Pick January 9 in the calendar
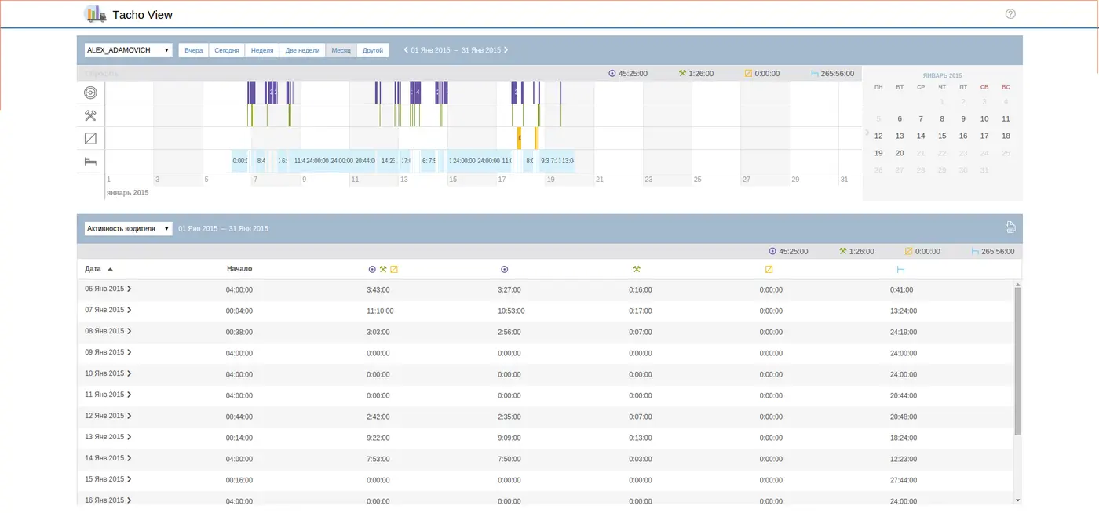The height and width of the screenshot is (513, 1099). pyautogui.click(x=963, y=118)
